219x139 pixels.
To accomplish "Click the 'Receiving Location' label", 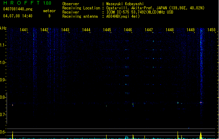I will pos(81,8).
